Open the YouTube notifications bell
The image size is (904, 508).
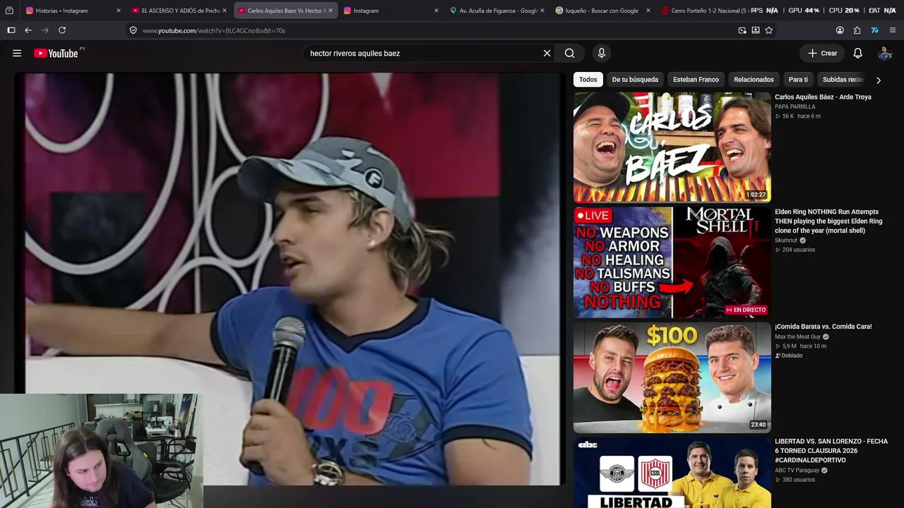coord(857,53)
